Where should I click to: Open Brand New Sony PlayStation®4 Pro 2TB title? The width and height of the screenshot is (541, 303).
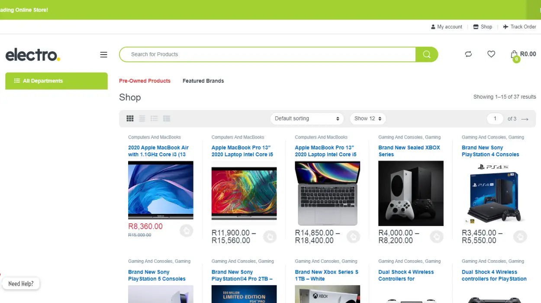(x=242, y=275)
